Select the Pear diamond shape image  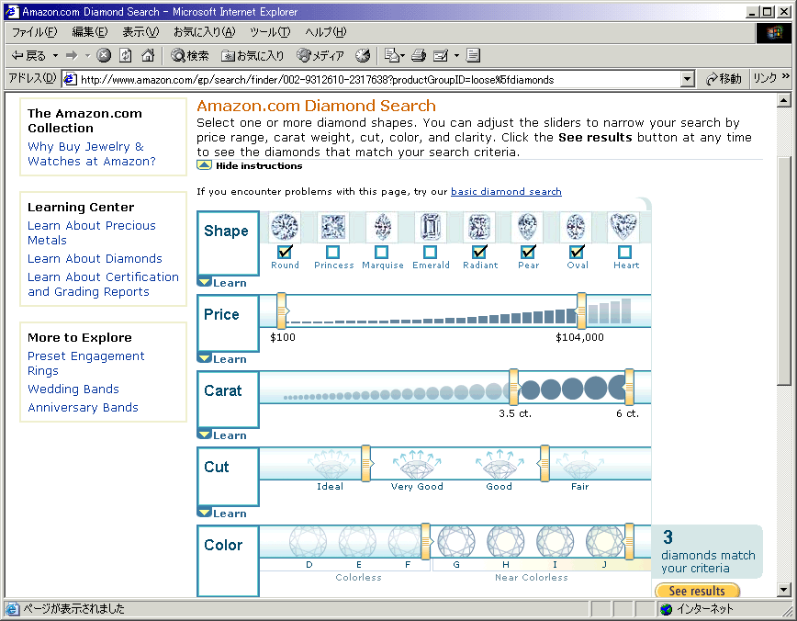click(x=528, y=226)
